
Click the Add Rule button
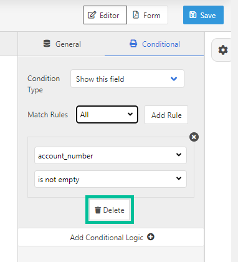[166, 115]
